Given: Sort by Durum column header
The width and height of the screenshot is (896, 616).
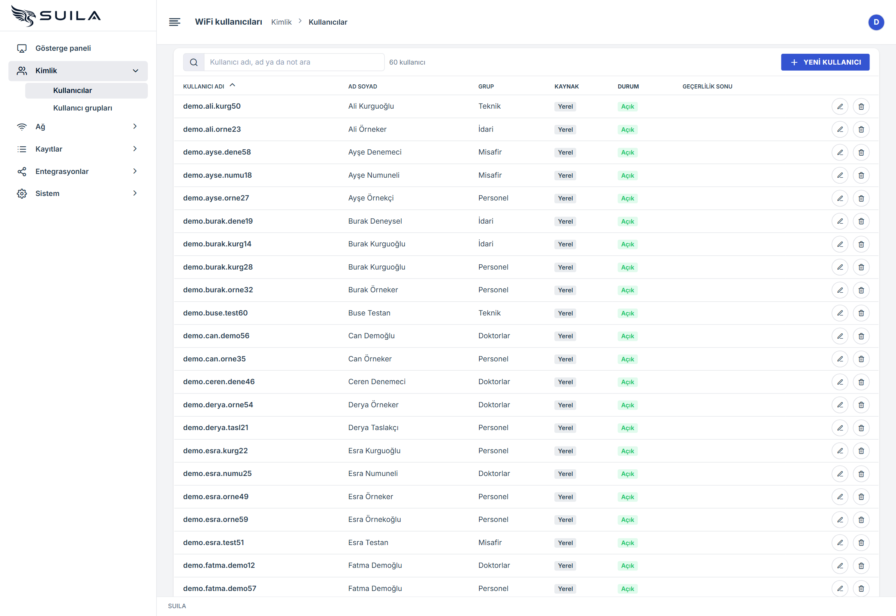Looking at the screenshot, I should click(x=628, y=87).
